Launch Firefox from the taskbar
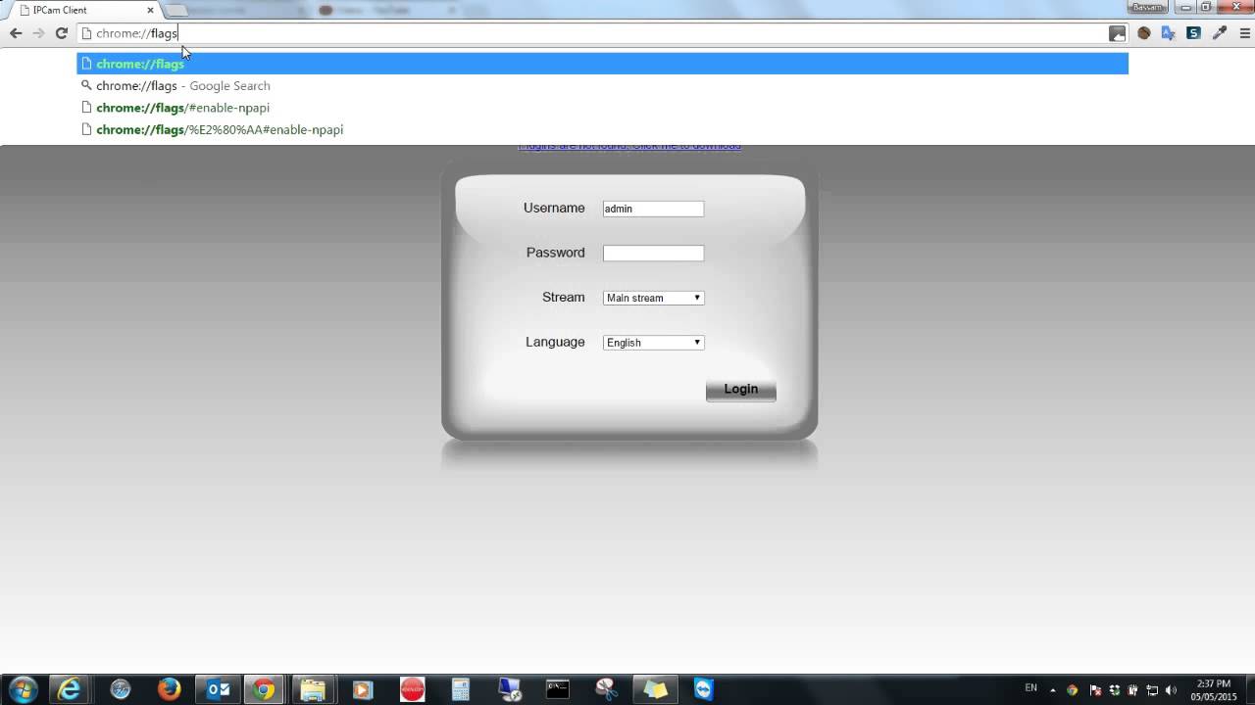This screenshot has height=705, width=1255. point(169,689)
